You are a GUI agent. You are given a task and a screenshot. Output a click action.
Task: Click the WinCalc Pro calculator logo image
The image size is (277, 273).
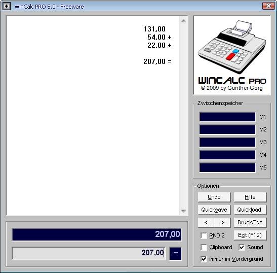coord(232,55)
